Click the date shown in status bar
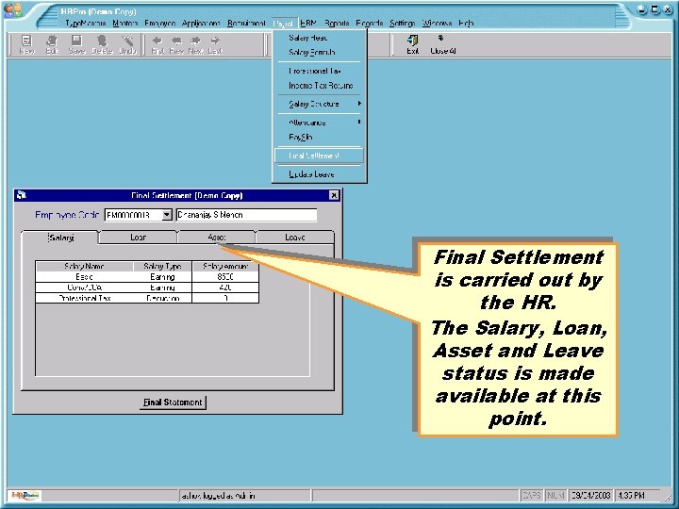 [590, 495]
